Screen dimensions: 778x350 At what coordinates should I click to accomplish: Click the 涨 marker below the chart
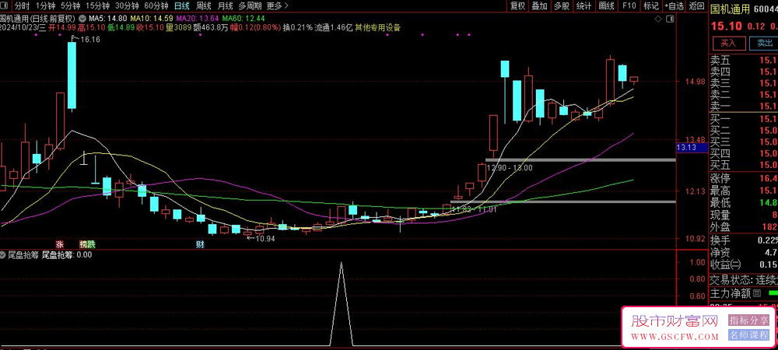point(60,244)
